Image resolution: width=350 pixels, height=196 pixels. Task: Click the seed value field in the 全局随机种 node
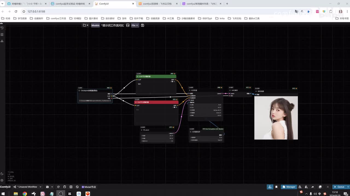[x=206, y=137]
